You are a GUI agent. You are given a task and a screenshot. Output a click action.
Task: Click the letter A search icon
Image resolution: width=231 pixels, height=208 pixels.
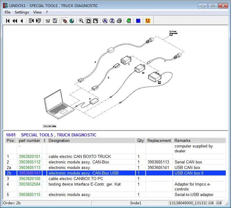click(x=105, y=21)
